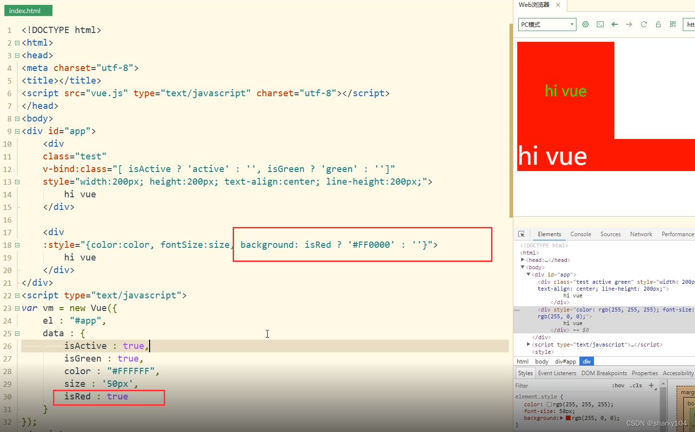Select the DOM Breakpoints sidebar tab
Viewport: 695px width, 432px height.
pos(604,373)
